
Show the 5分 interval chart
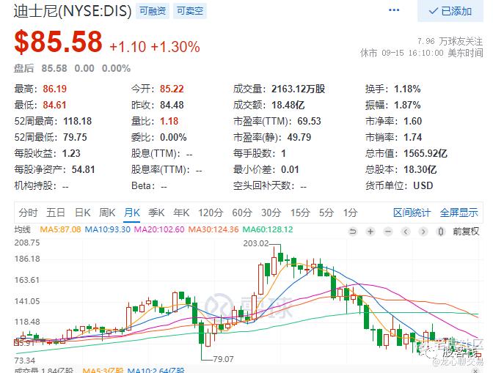point(326,213)
